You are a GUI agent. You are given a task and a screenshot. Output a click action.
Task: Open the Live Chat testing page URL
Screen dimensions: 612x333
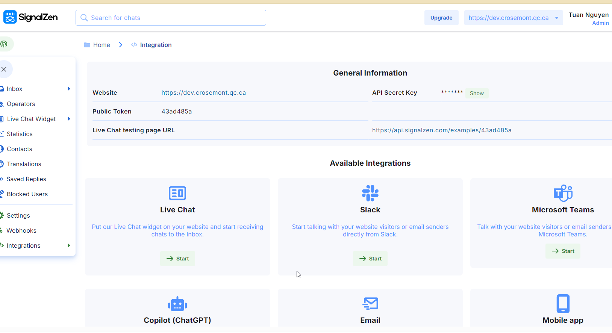(x=441, y=130)
